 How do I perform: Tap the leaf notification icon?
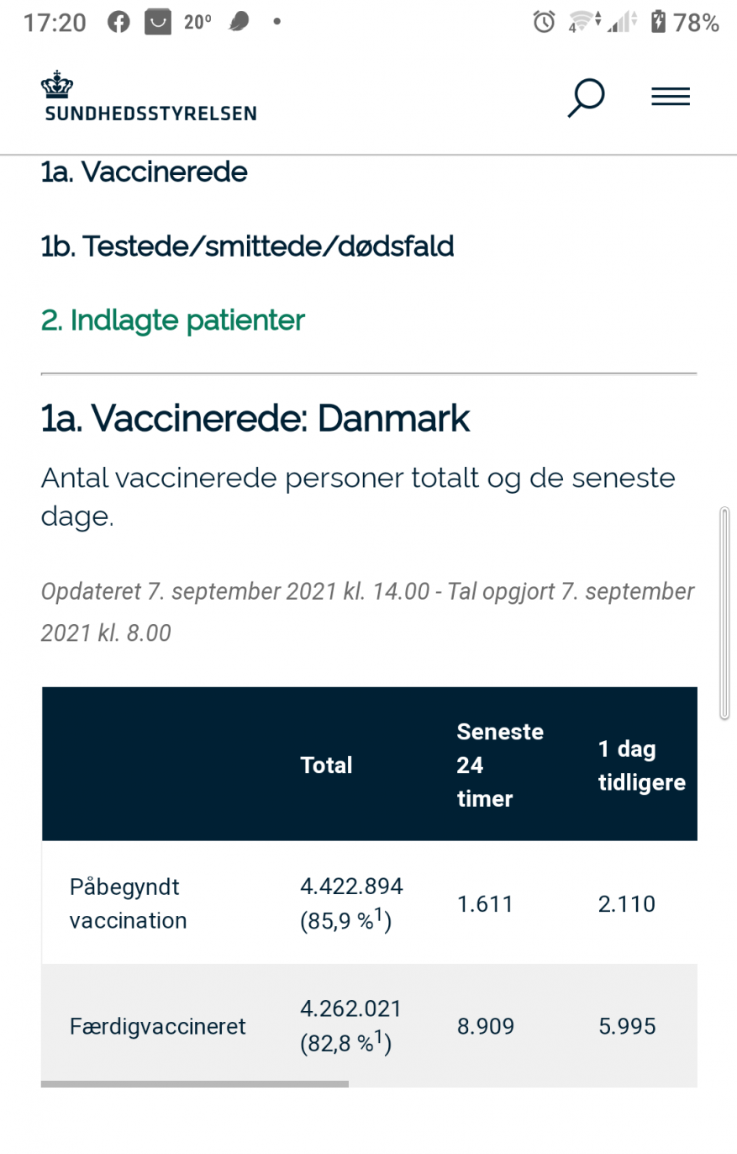240,23
